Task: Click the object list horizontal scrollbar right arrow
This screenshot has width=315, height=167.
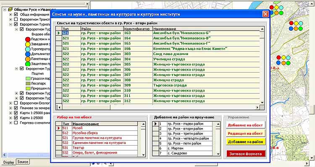Action: tap(257, 107)
